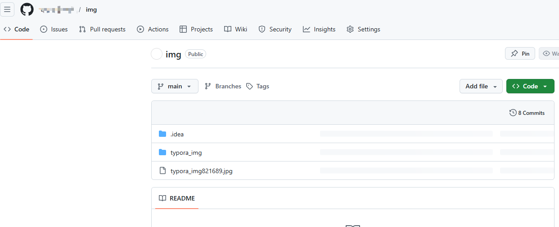Open the green Code clone dropdown
The width and height of the screenshot is (559, 227).
coord(530,86)
